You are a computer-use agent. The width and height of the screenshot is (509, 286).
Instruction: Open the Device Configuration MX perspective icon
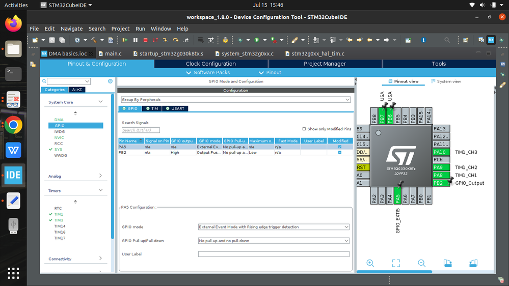(491, 40)
